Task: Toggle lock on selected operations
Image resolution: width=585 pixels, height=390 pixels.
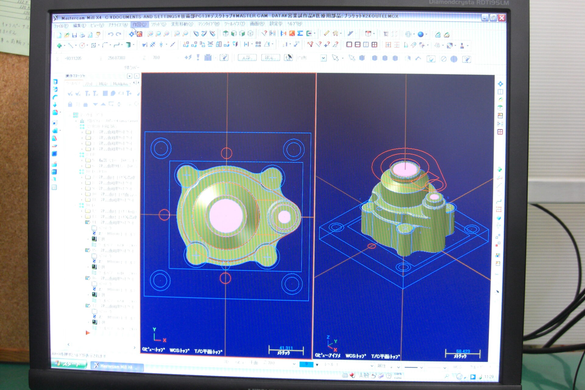Action: click(x=70, y=105)
